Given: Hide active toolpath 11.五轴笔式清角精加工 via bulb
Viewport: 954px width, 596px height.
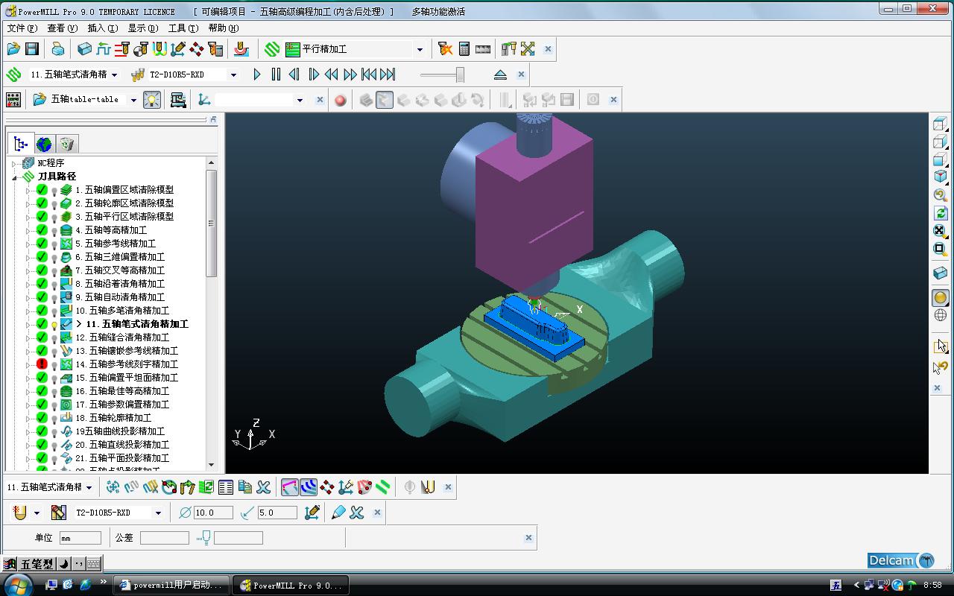Looking at the screenshot, I should coord(54,324).
